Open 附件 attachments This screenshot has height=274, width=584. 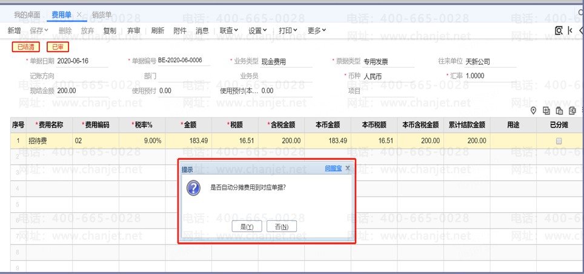coord(180,30)
